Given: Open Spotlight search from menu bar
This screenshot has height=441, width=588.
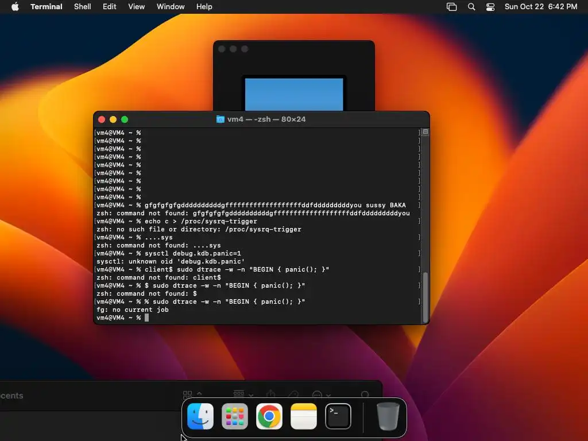Looking at the screenshot, I should (x=471, y=7).
